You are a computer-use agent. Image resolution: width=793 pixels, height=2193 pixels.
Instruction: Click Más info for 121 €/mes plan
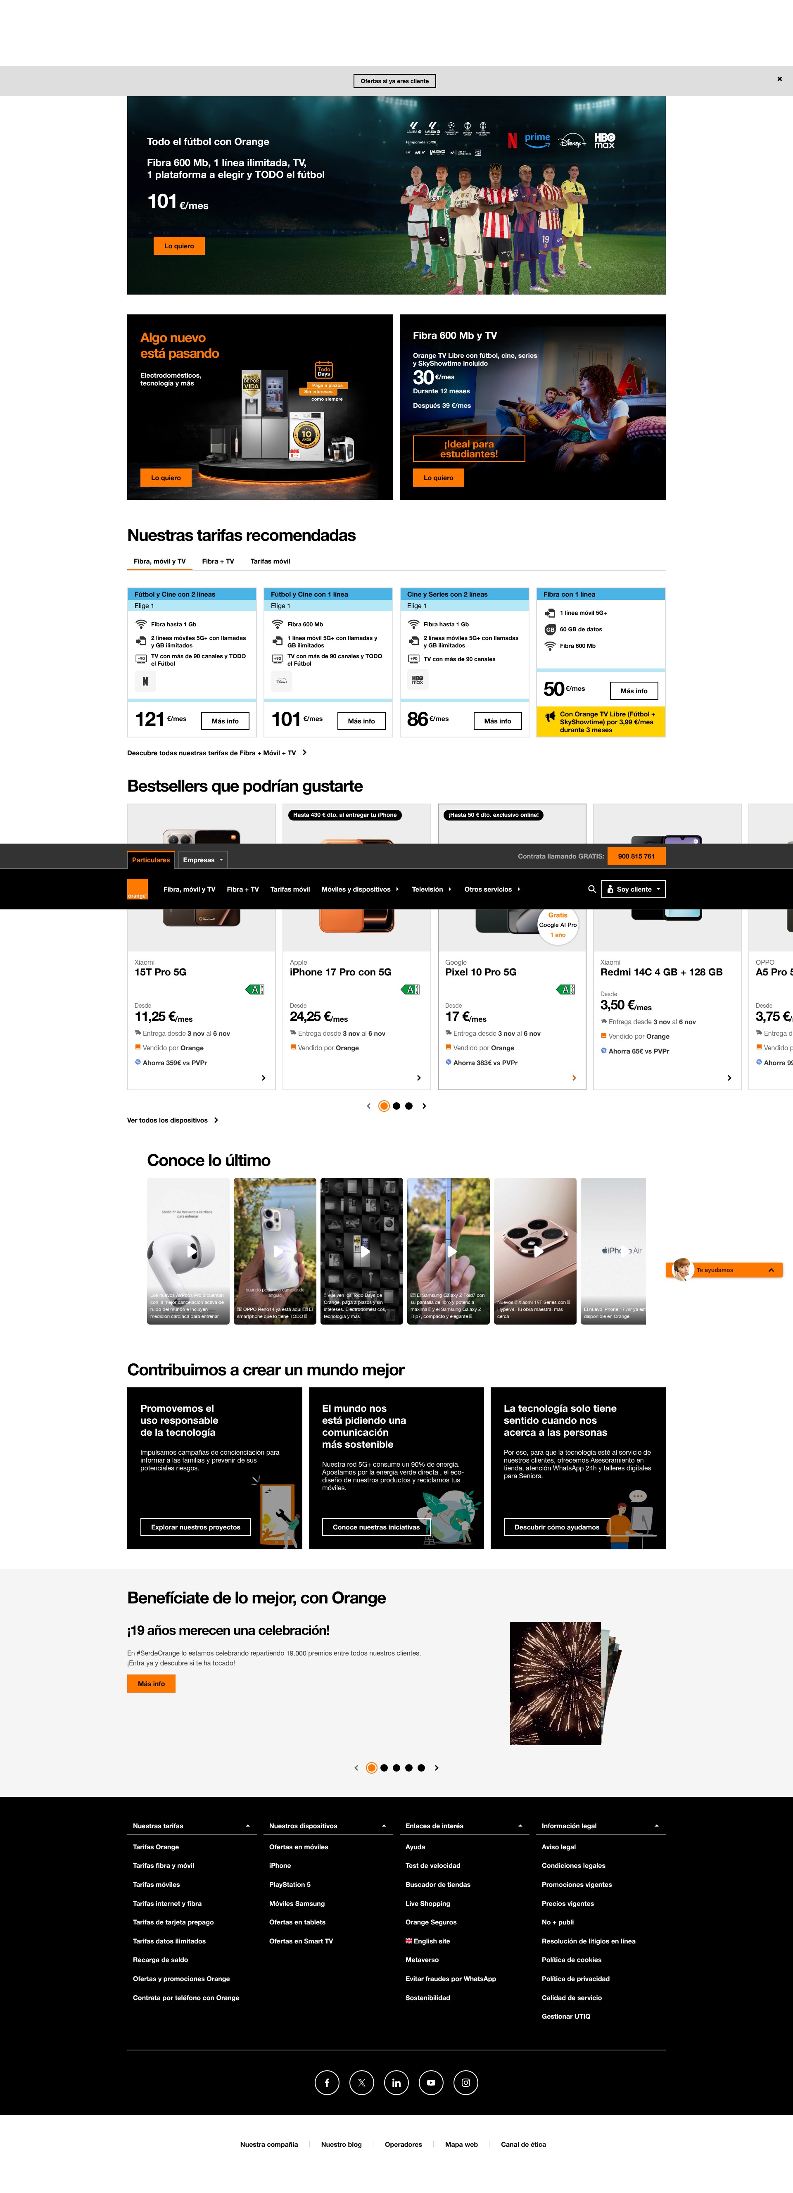pos(225,721)
